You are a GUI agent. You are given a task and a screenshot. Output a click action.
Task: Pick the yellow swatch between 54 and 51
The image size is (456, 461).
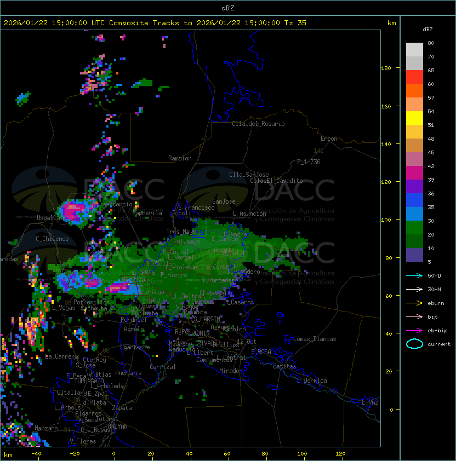pyautogui.click(x=414, y=118)
